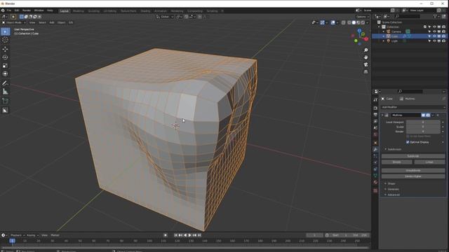The width and height of the screenshot is (449, 252).
Task: Open the Modifier properties wrench tab
Action: coord(375,149)
